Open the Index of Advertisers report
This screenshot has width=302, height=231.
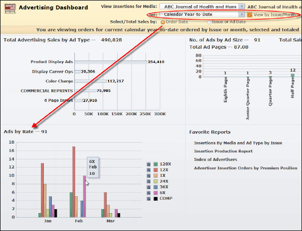(x=215, y=159)
